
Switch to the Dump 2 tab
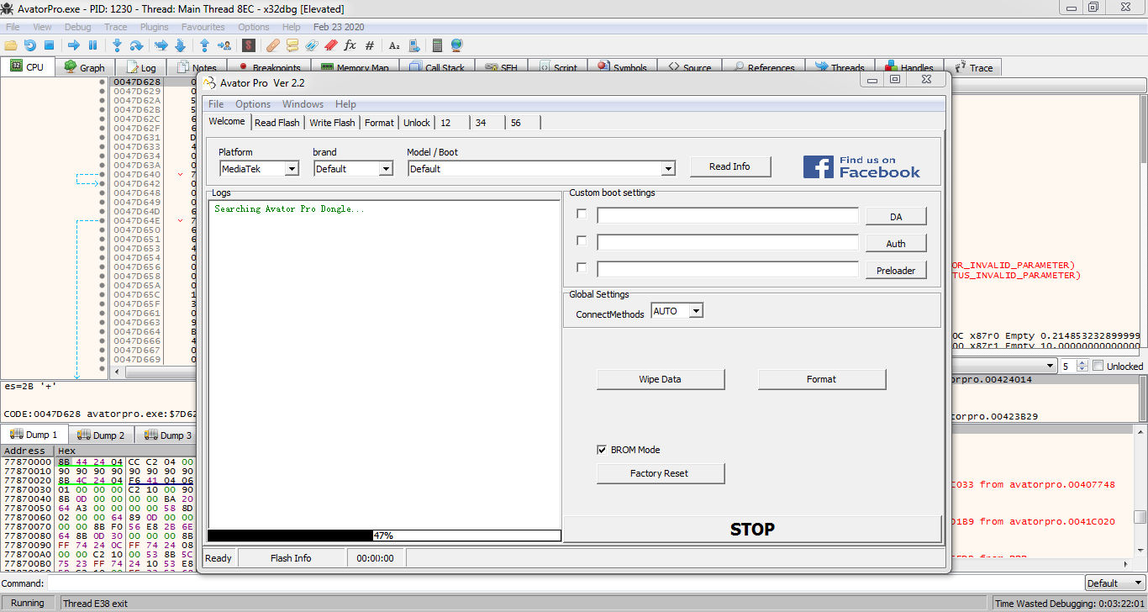click(x=101, y=435)
